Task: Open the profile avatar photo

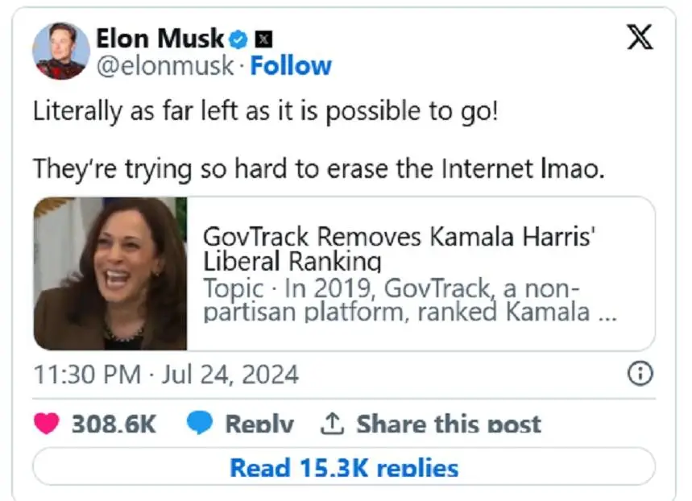Action: 61,51
